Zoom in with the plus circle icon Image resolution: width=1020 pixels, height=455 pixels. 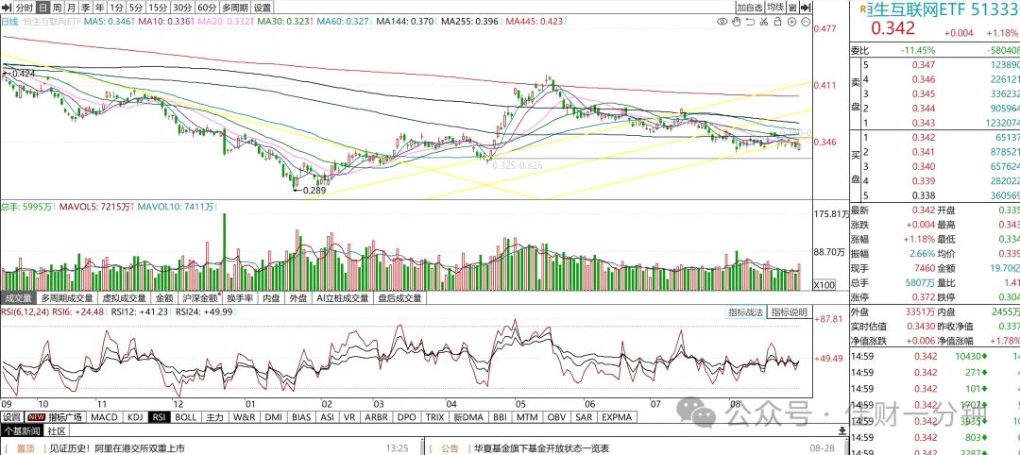click(x=791, y=22)
